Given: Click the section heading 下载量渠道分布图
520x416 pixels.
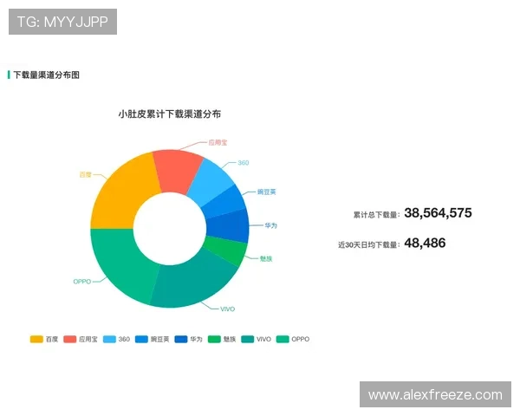Looking at the screenshot, I should tap(46, 75).
